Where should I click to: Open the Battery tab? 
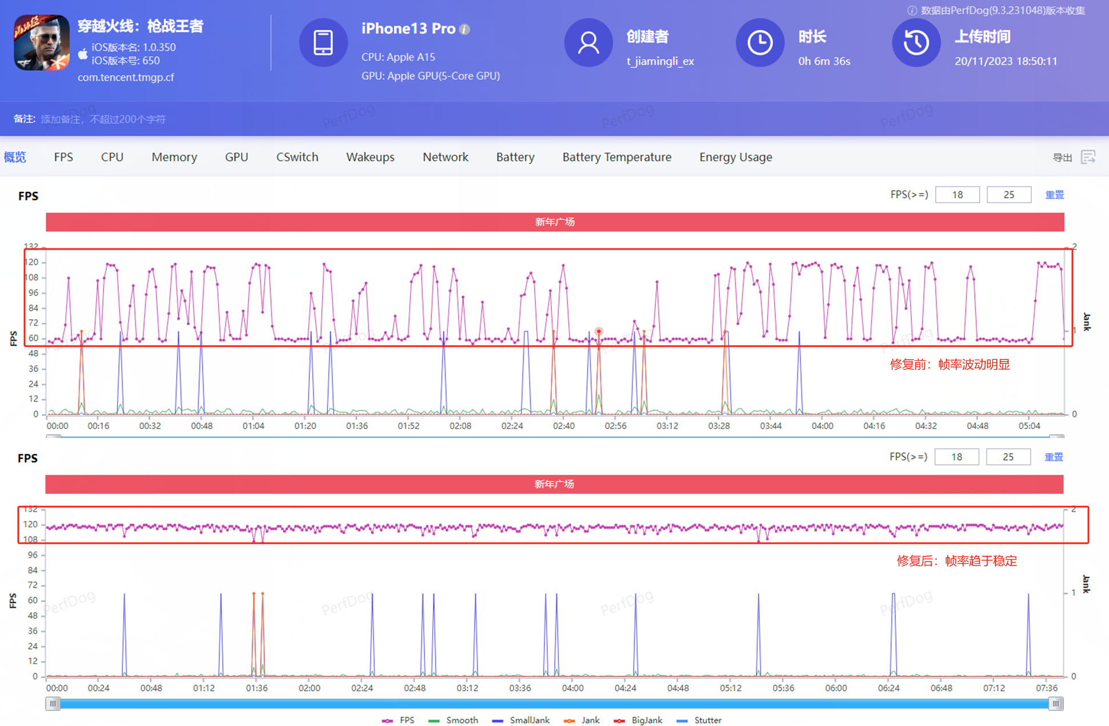(515, 157)
